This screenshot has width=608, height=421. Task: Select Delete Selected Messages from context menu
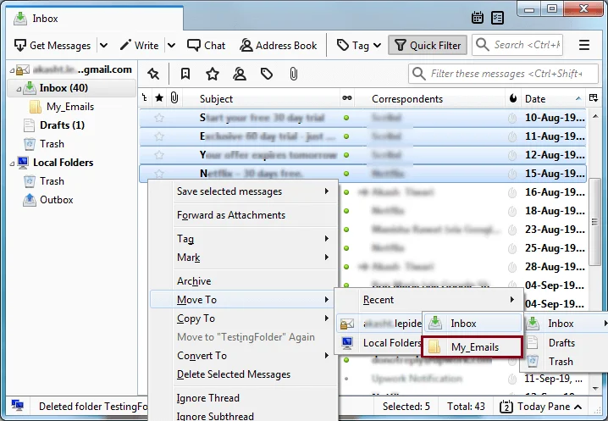click(234, 374)
